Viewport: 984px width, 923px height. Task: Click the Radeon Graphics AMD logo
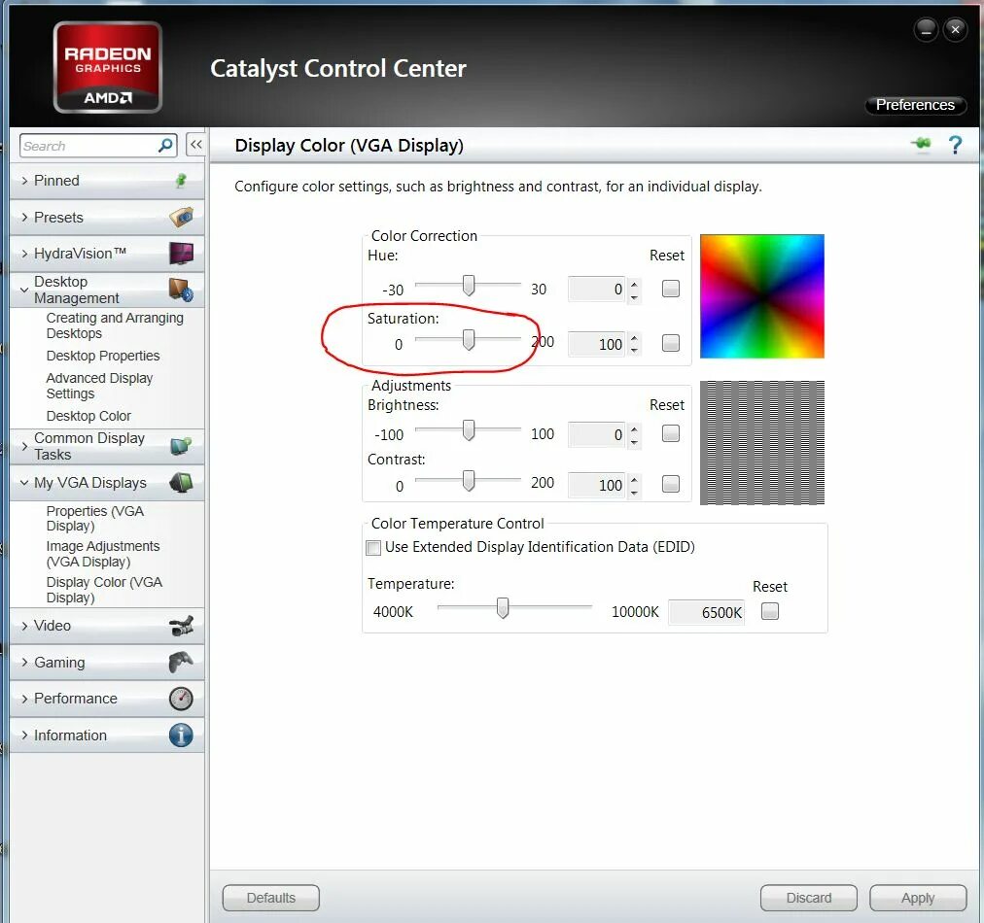108,67
